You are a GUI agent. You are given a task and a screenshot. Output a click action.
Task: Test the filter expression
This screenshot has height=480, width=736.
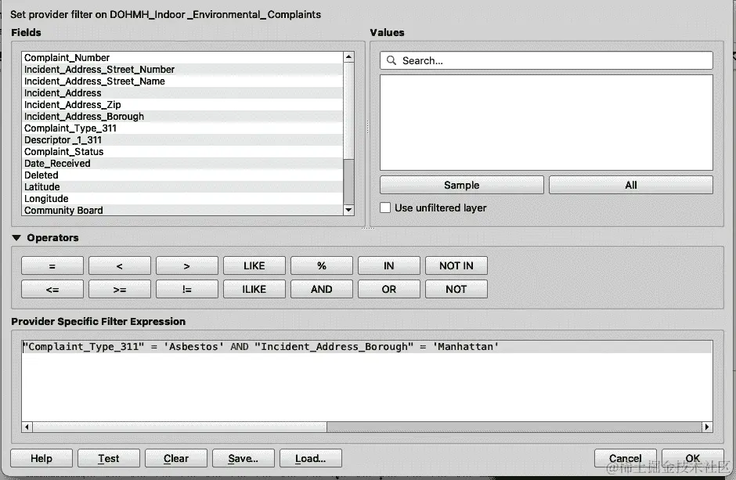(x=108, y=458)
